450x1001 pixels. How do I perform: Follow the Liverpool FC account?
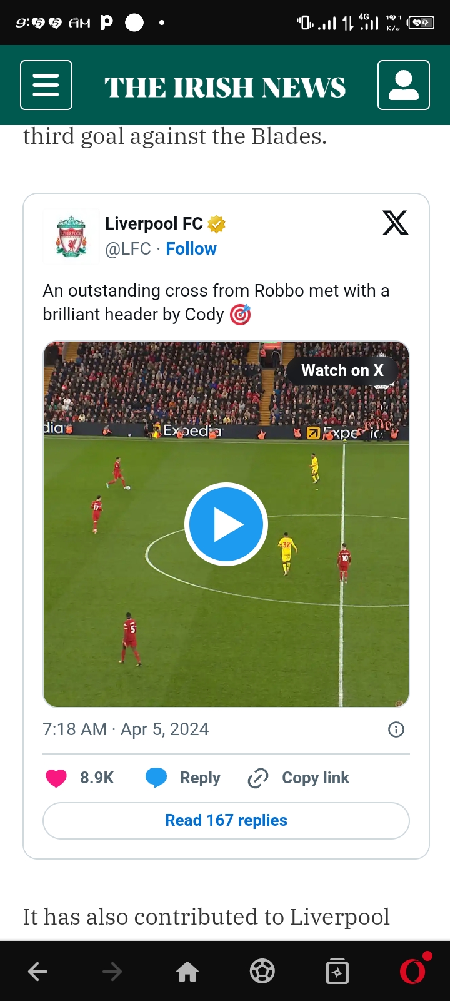(x=191, y=249)
